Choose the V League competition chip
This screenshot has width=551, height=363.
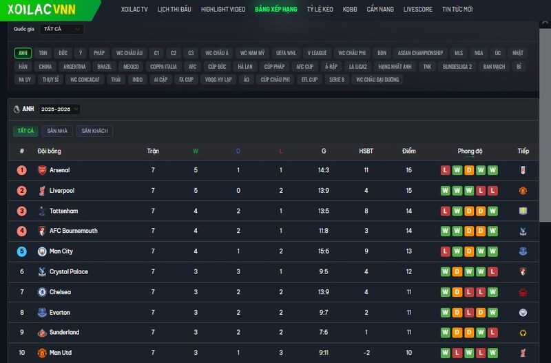click(317, 53)
